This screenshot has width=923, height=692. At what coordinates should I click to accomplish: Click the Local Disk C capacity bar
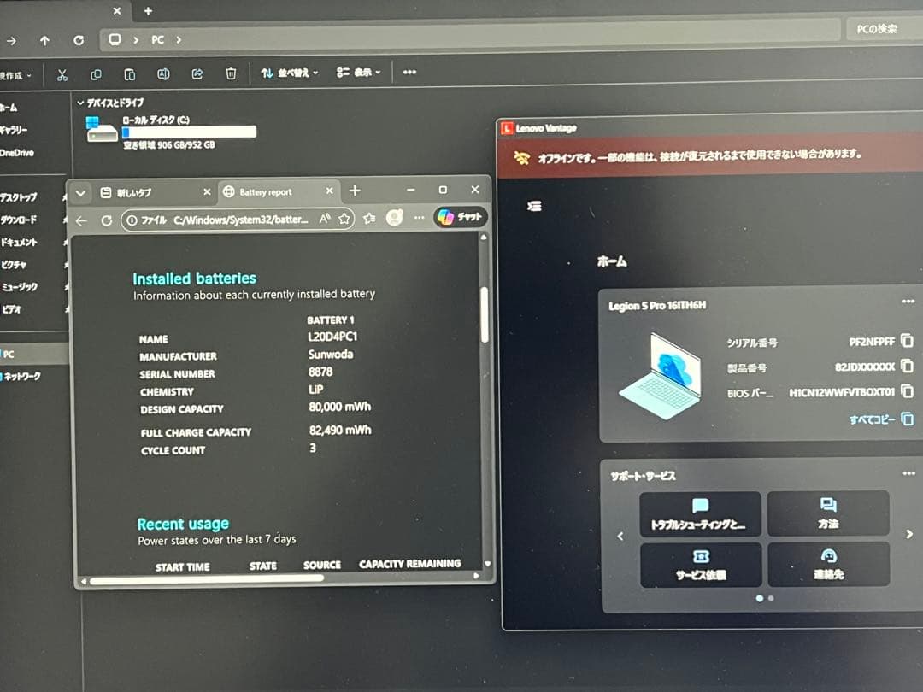(x=188, y=130)
